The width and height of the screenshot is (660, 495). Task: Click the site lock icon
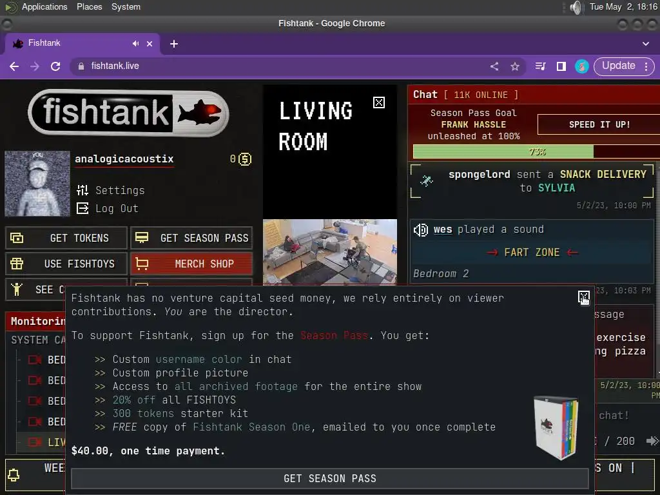[81, 66]
